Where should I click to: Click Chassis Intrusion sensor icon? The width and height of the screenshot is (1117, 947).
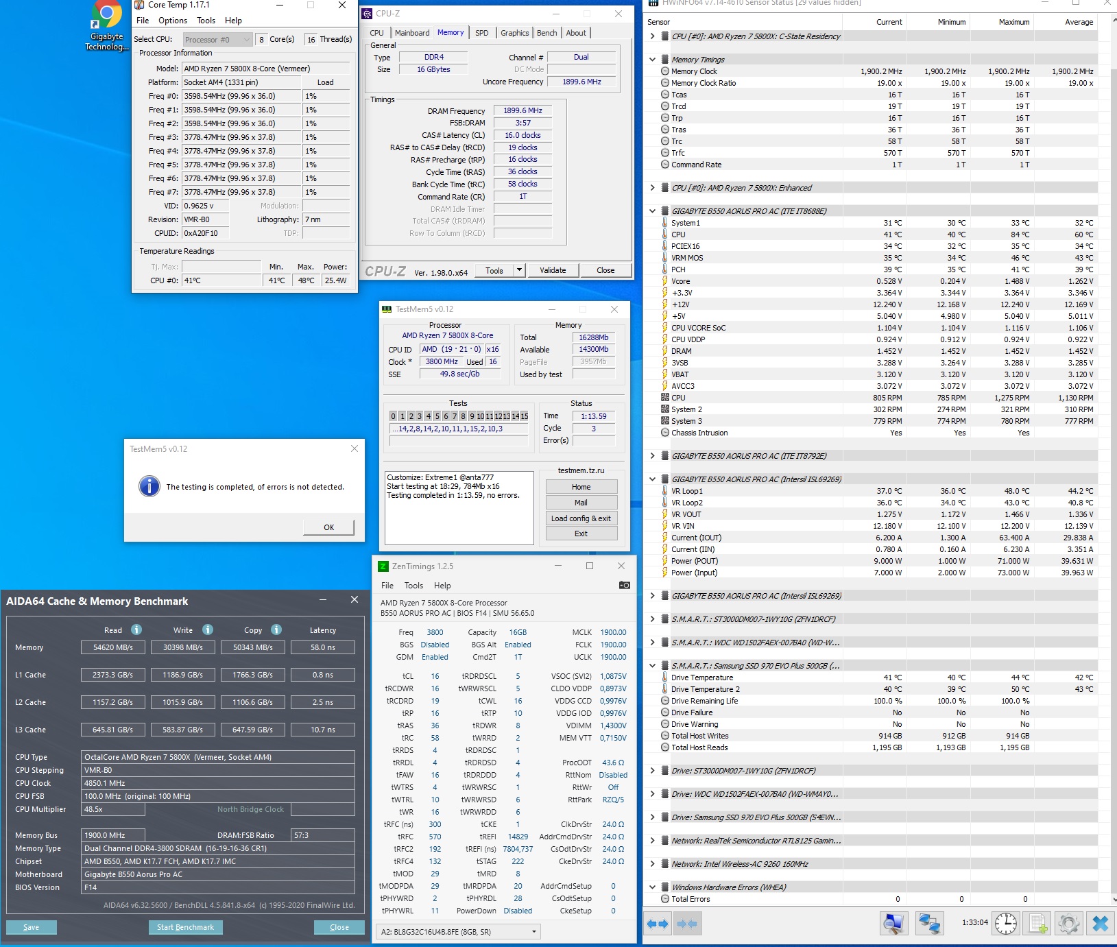[665, 433]
